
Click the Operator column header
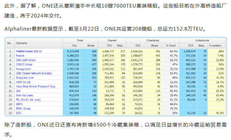click(x=38, y=43)
